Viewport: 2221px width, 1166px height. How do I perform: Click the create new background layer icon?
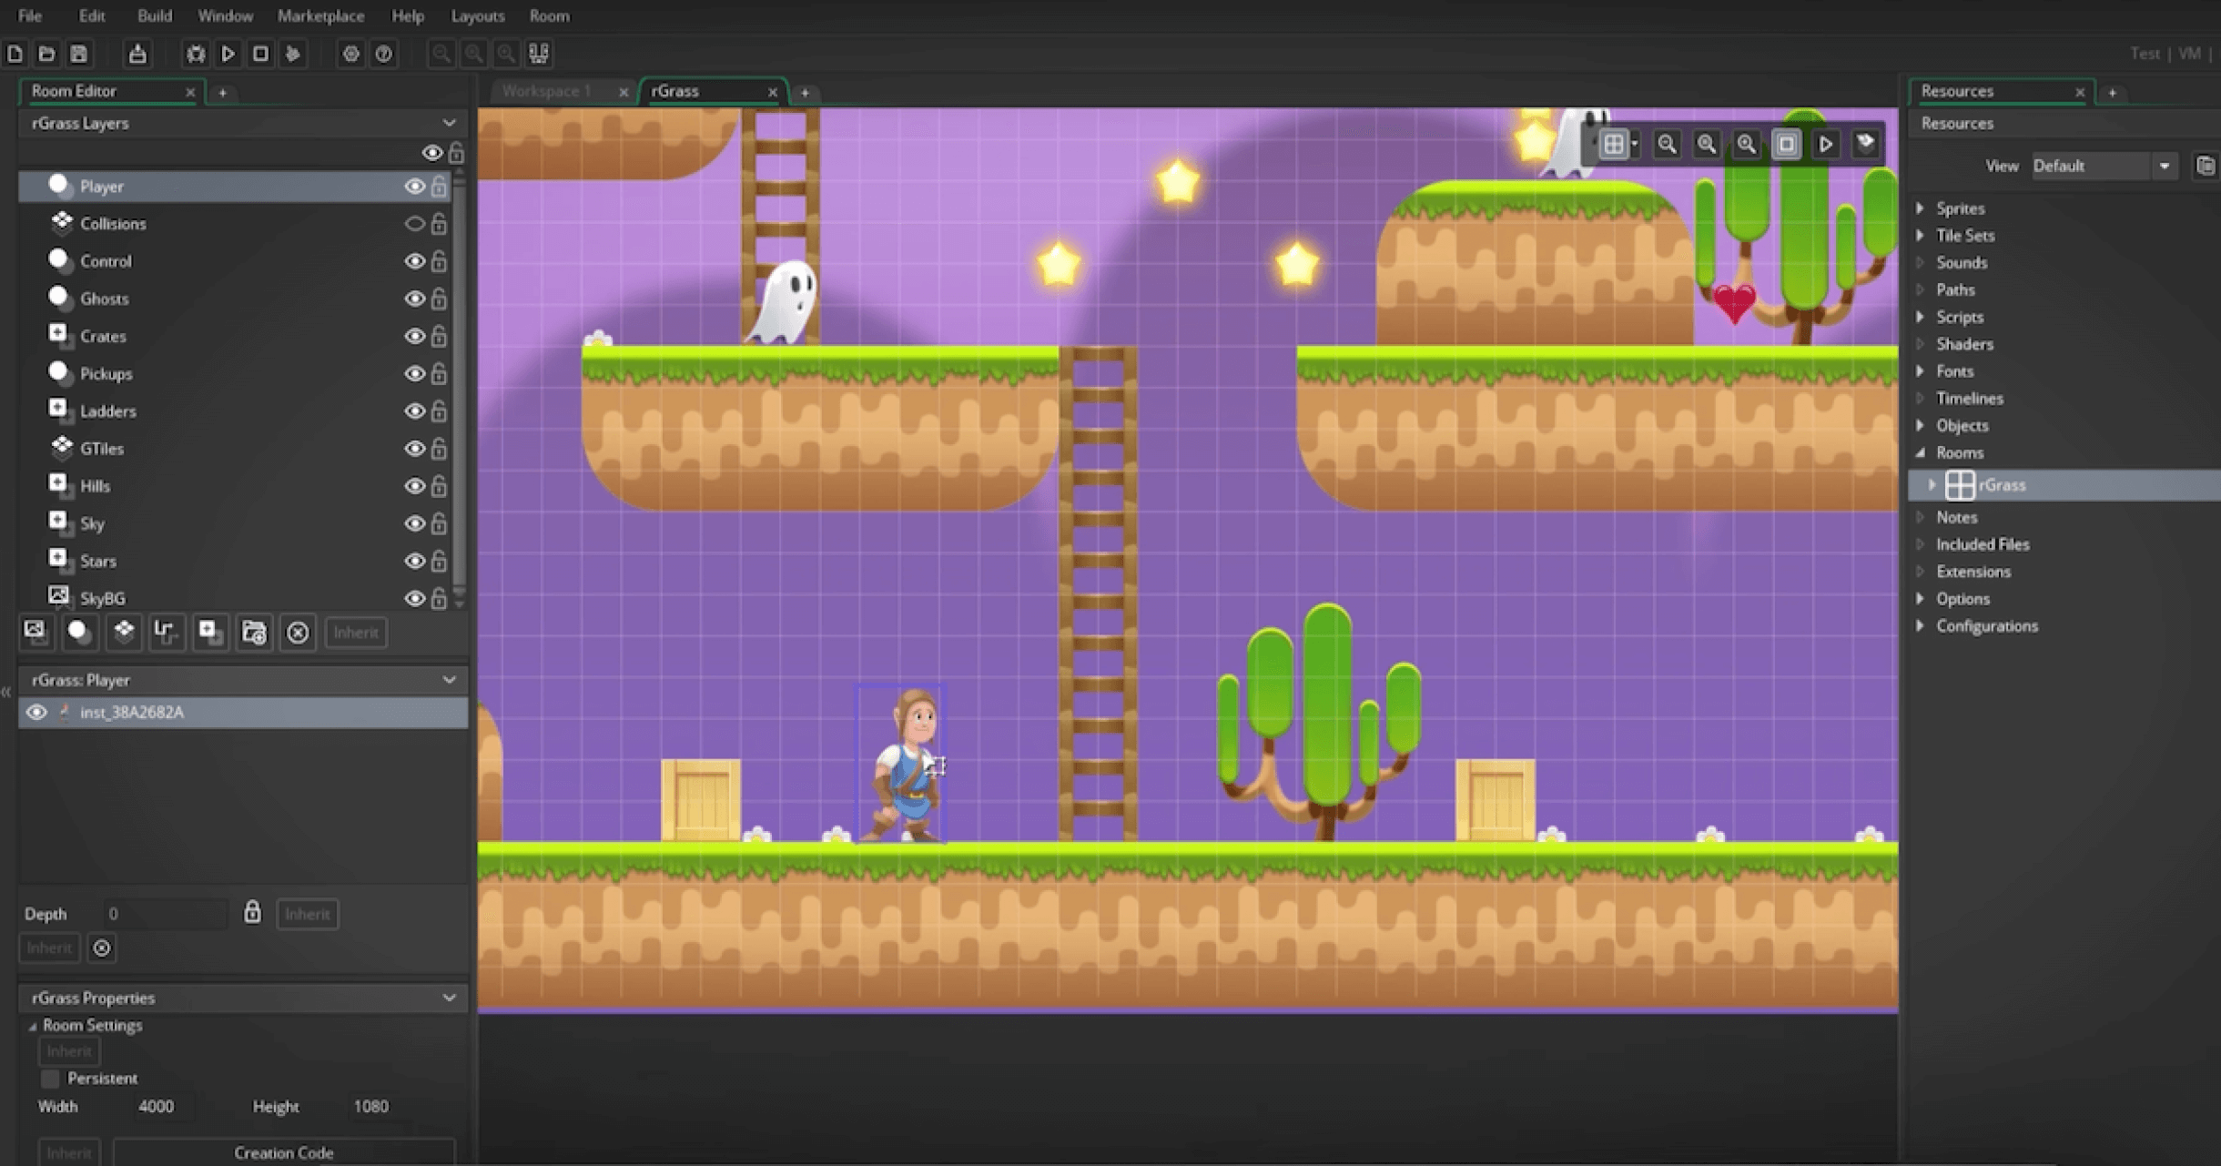click(x=35, y=632)
